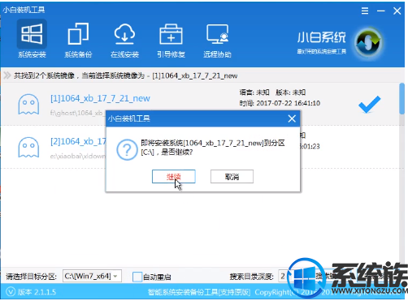Click the ghost icon of image [2]
This screenshot has width=408, height=301.
28,147
